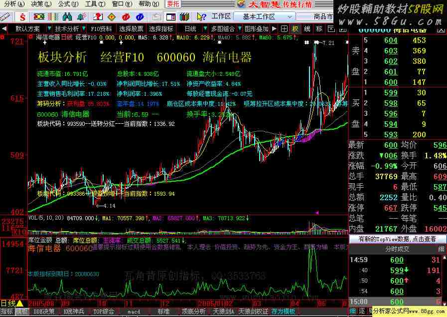Select the macd indicator tab
Screen dimensions: 447x317
pyautogui.click(x=134, y=312)
